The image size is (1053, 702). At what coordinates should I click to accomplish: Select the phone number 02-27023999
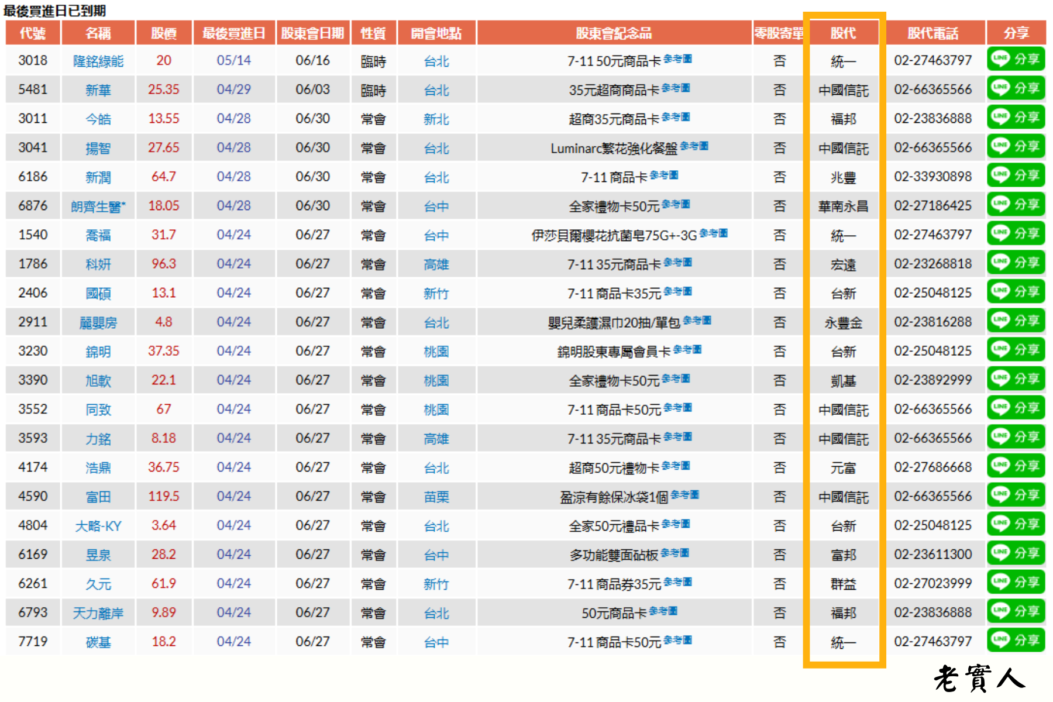click(x=933, y=583)
